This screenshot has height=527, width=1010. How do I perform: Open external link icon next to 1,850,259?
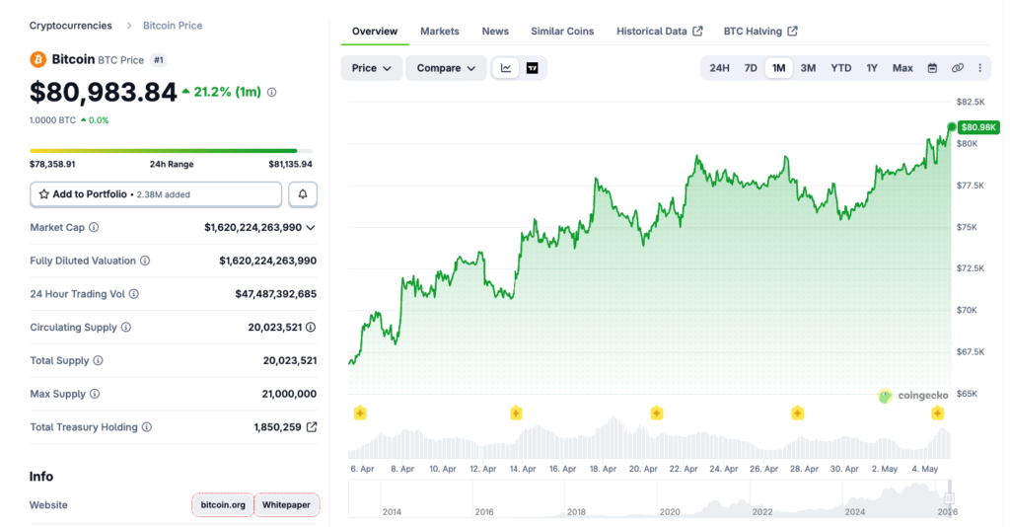[312, 427]
